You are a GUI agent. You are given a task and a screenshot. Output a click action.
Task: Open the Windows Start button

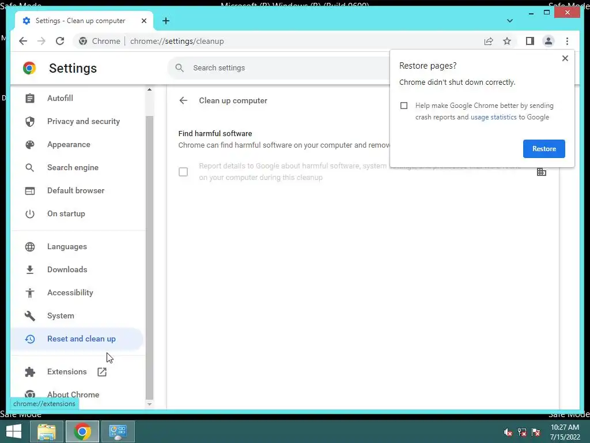coord(14,431)
